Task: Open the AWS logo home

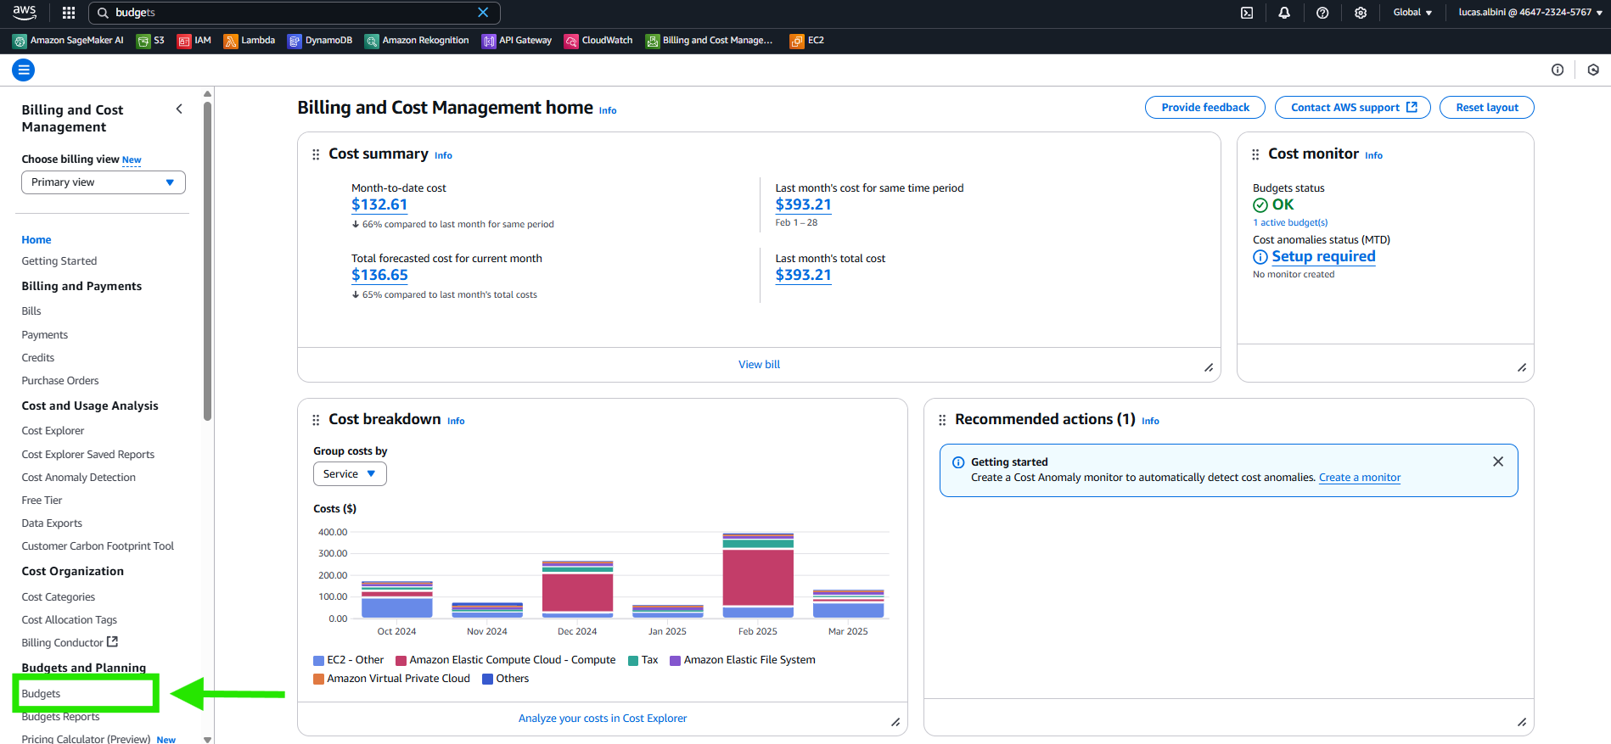Action: pos(25,13)
